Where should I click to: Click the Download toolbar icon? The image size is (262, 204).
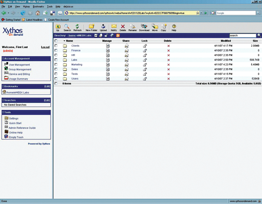(x=144, y=28)
